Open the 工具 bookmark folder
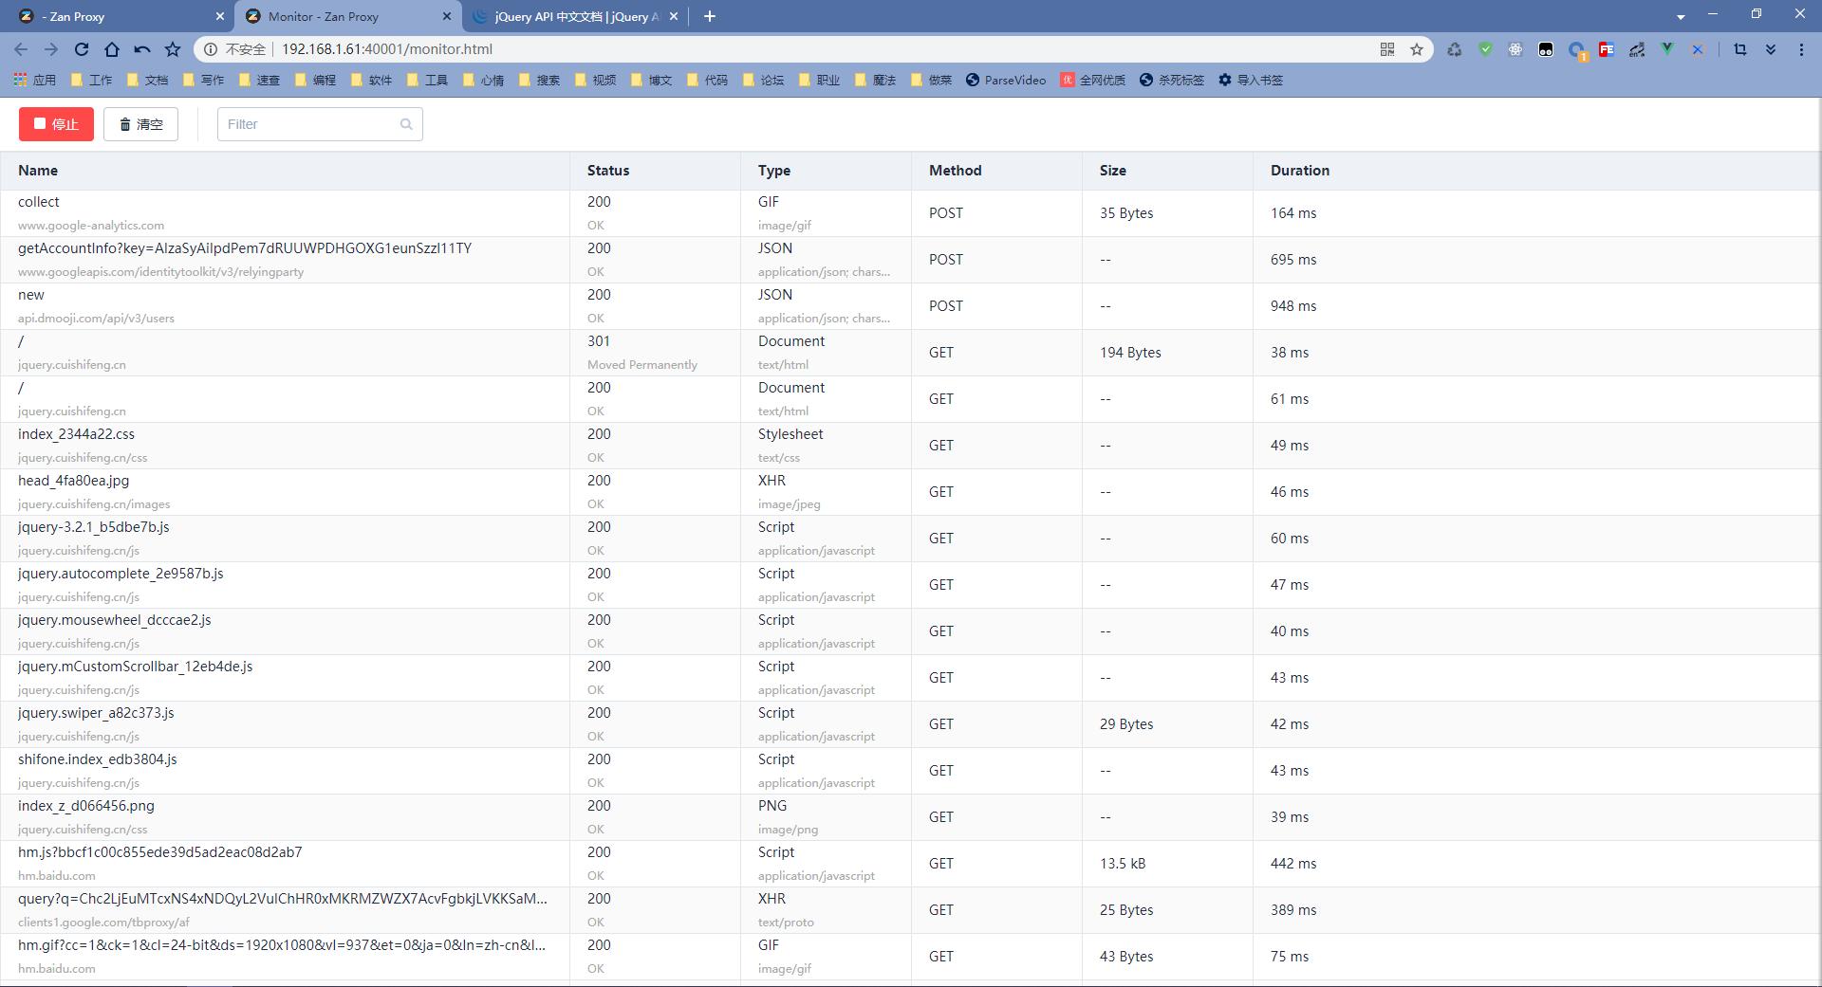This screenshot has width=1822, height=987. point(427,80)
